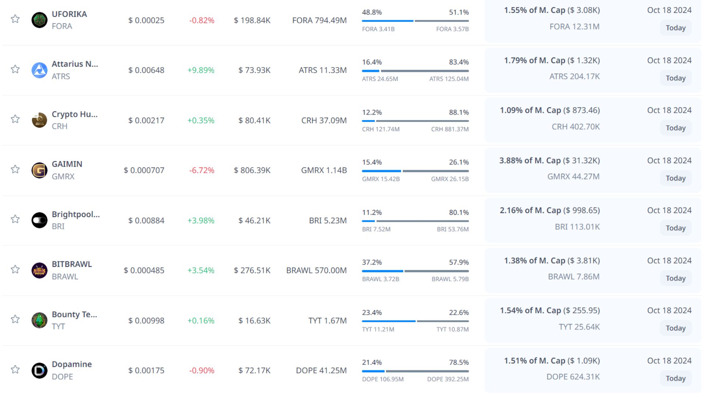
Task: Click the BITBRAWL token logo
Action: [39, 270]
